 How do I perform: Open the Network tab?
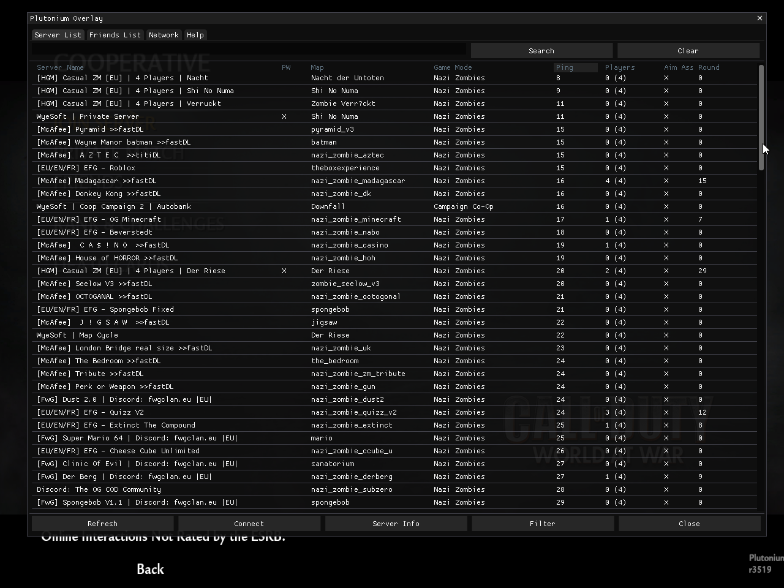pyautogui.click(x=164, y=35)
